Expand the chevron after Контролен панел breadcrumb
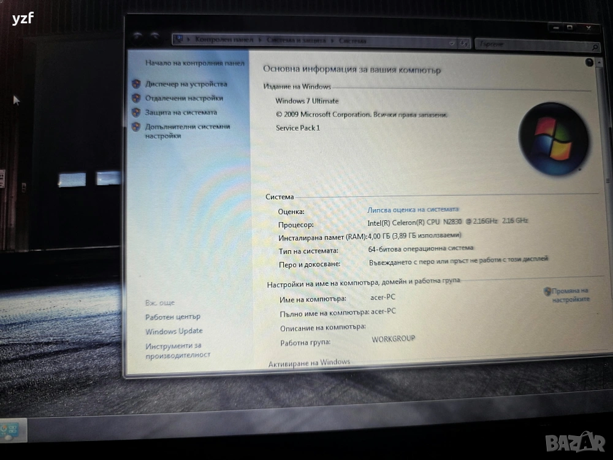613x460 pixels. coord(261,40)
